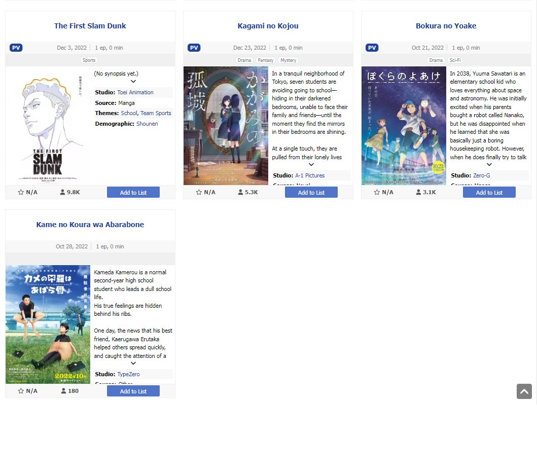This screenshot has width=537, height=473.
Task: Click the PV badge on Bokura no Yoake
Action: 372,48
